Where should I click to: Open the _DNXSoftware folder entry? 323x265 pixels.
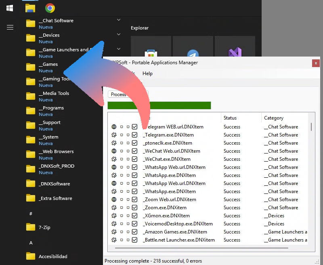click(55, 184)
